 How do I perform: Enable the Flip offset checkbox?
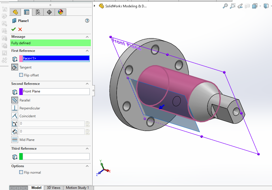pyautogui.click(x=21, y=75)
